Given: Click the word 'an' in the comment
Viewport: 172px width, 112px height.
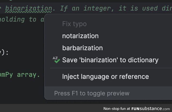Looking at the screenshot, I should point(76,9).
